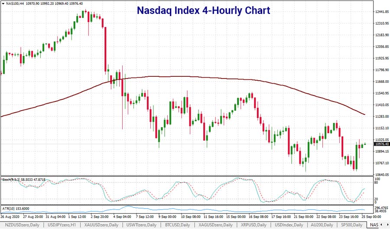
Task: Click the 12441.85 price scale label
Action: click(382, 12)
